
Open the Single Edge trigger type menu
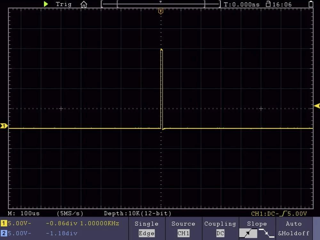click(147, 228)
